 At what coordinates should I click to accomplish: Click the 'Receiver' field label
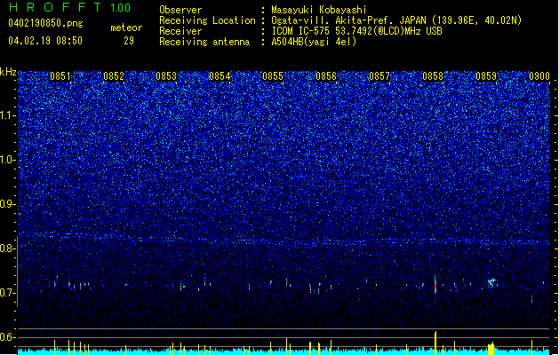coord(180,31)
